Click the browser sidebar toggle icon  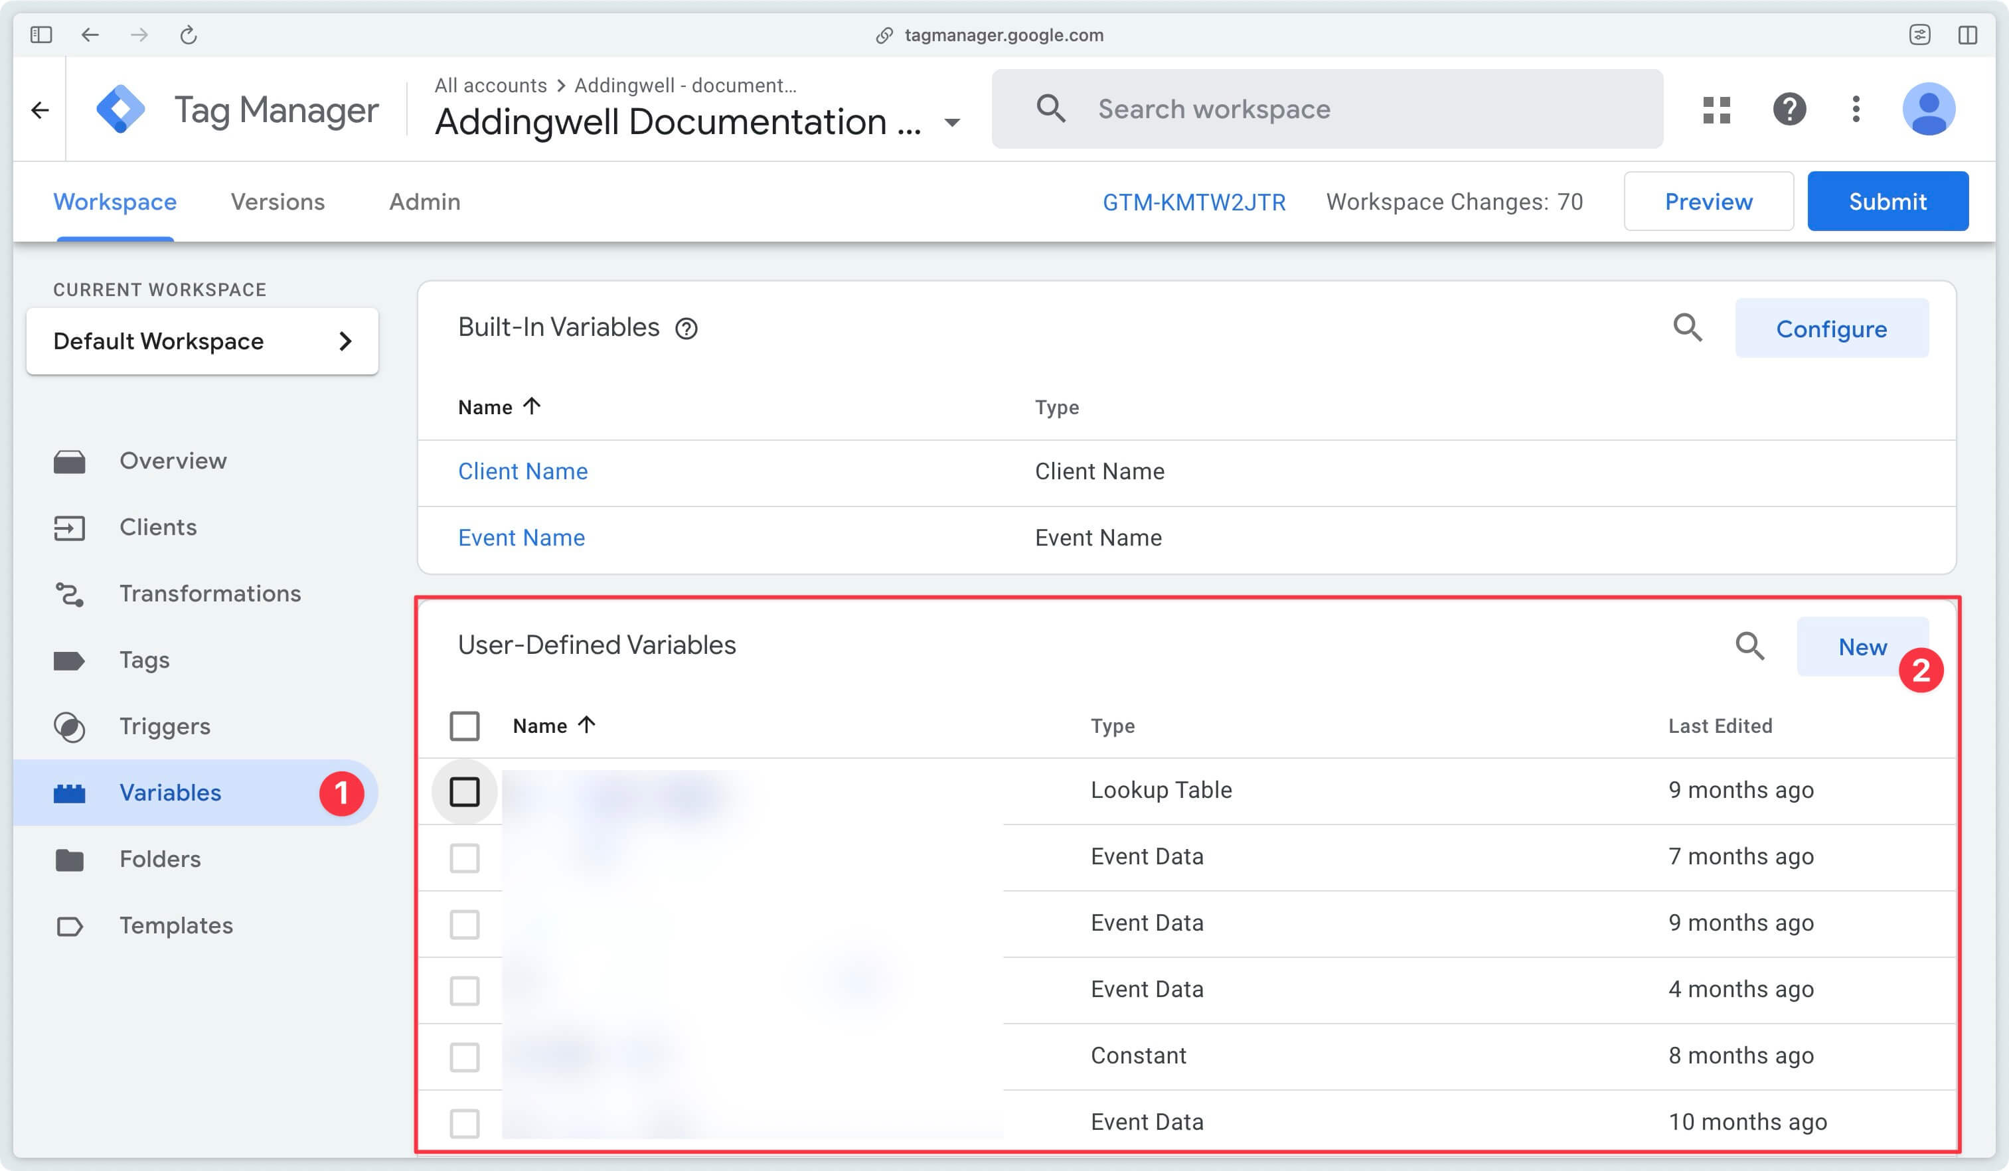point(41,35)
